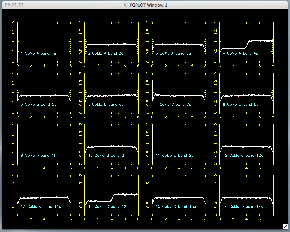Viewport: 290px width, 232px height.
Task: Click the X11 icon in the title bar
Action: point(125,5)
